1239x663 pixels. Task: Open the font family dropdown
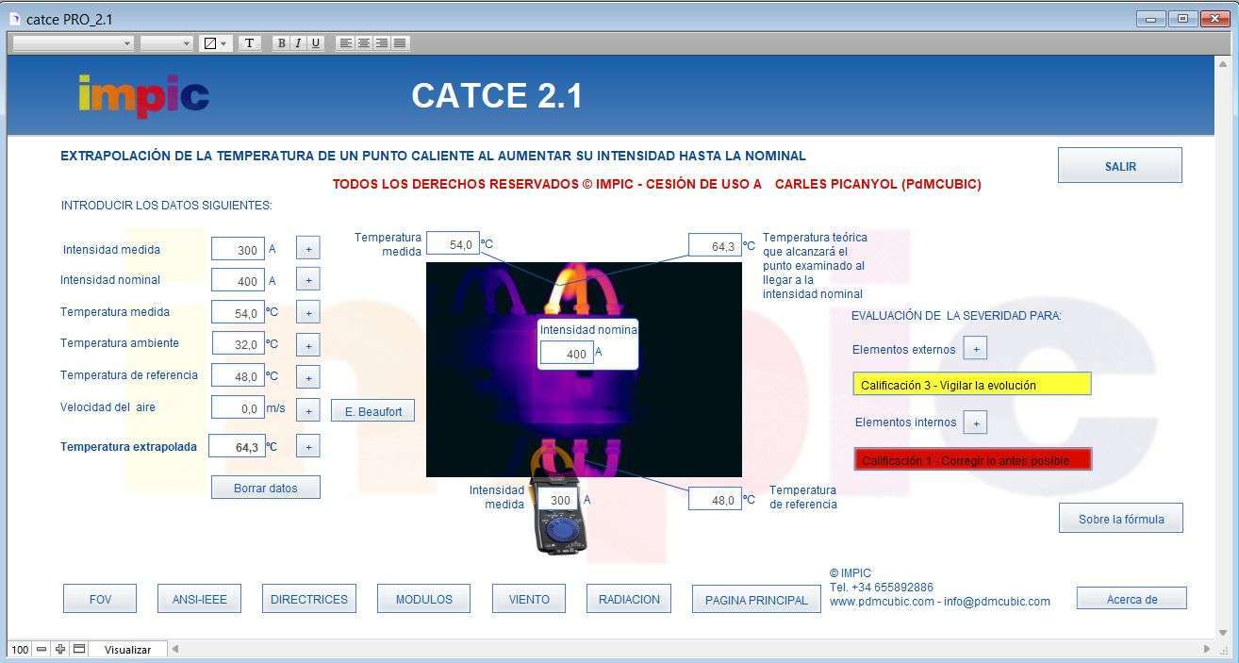point(125,42)
